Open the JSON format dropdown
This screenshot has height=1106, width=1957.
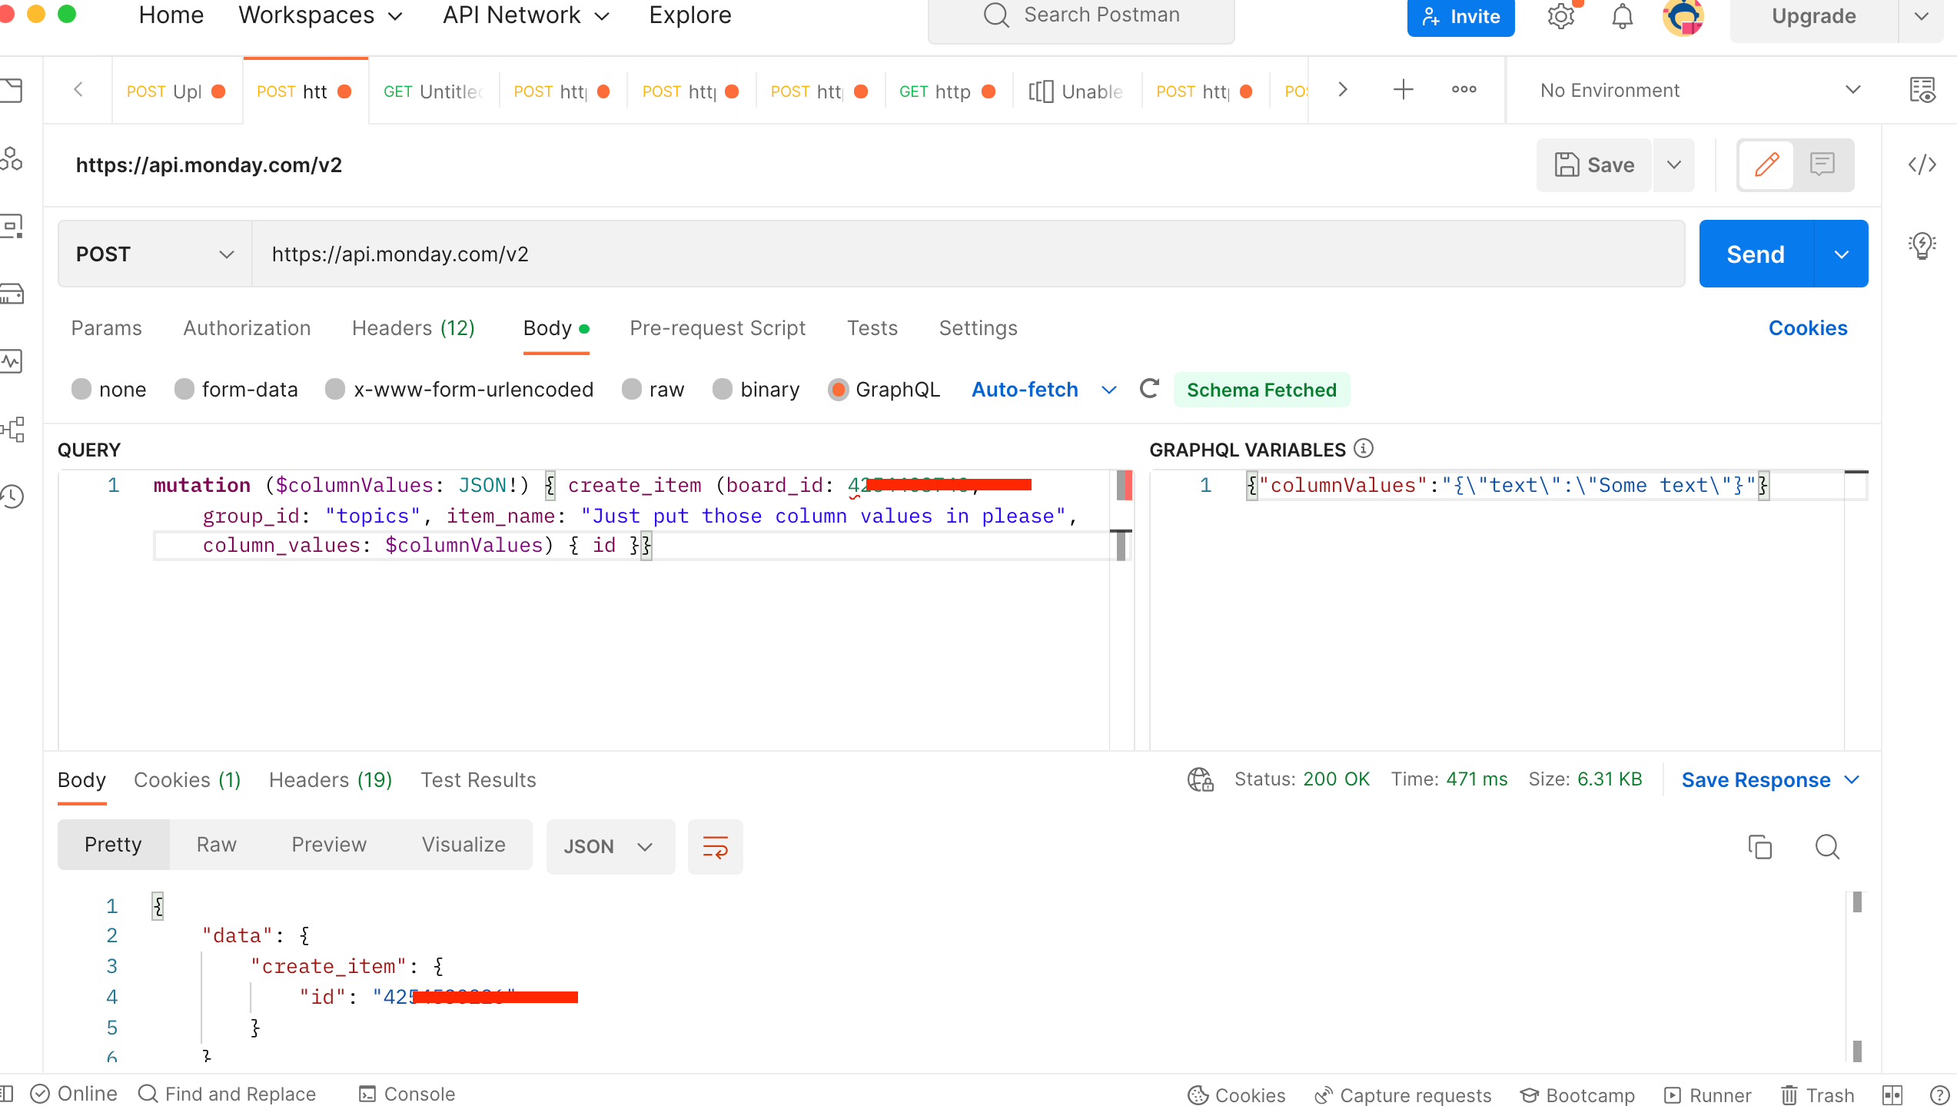pos(610,846)
